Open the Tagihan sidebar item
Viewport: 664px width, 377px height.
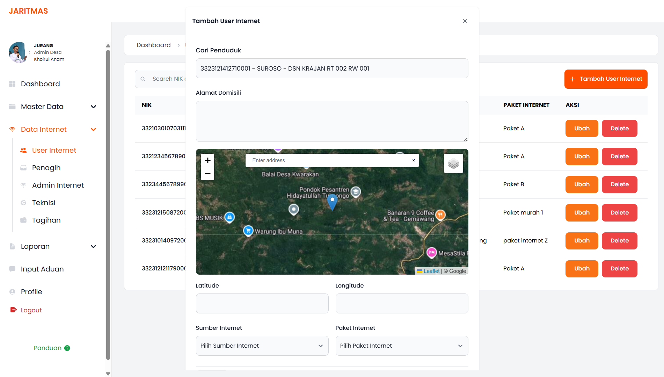tap(46, 220)
